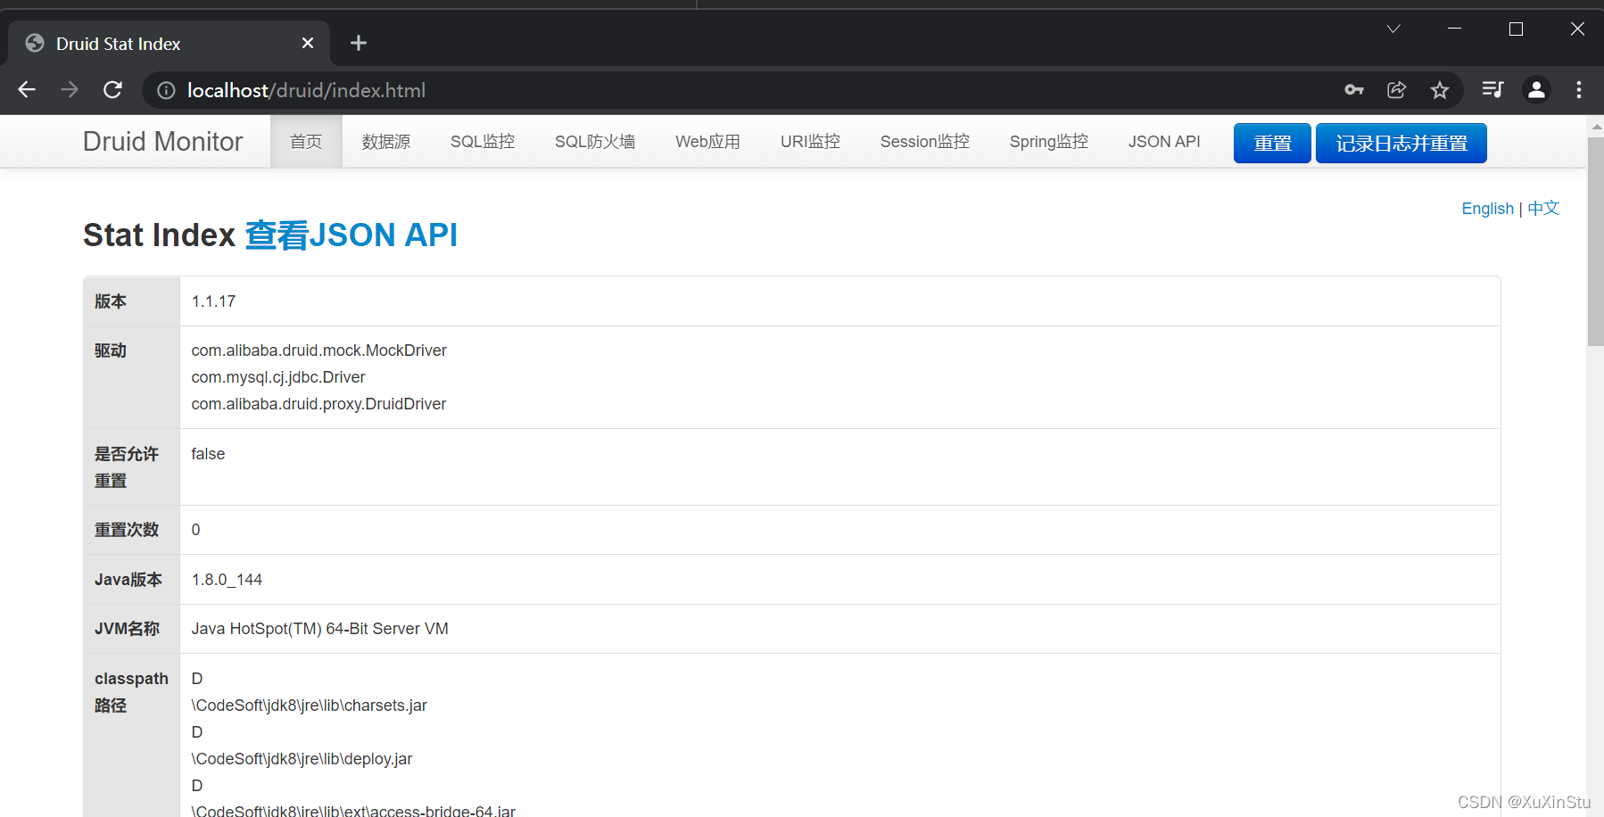
Task: Click the 记录日志并重置 button
Action: 1401,143
